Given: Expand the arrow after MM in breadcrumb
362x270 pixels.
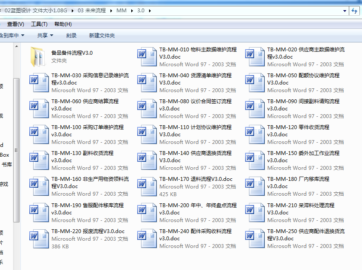Looking at the screenshot, I should coord(132,11).
